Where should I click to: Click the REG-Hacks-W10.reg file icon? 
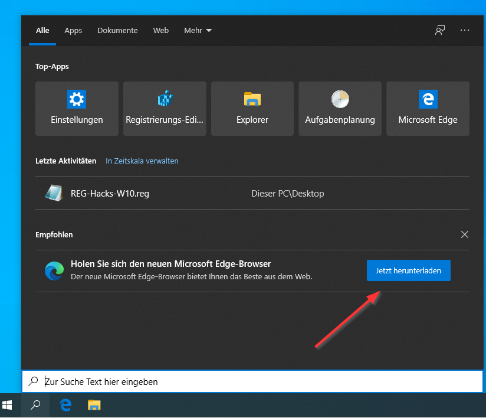tap(54, 193)
